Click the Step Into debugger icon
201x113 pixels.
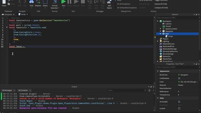pos(90,2)
